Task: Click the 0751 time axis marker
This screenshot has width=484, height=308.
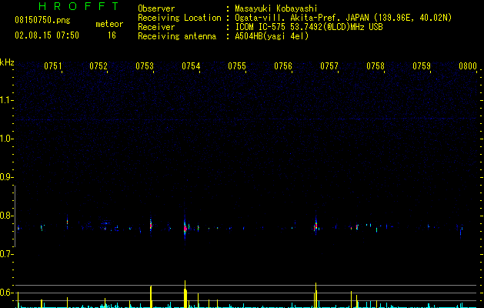Action: pyautogui.click(x=53, y=66)
